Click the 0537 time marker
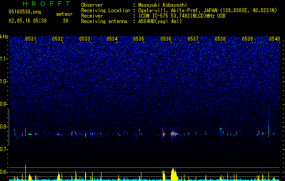The width and height of the screenshot is (285, 181). [x=193, y=38]
